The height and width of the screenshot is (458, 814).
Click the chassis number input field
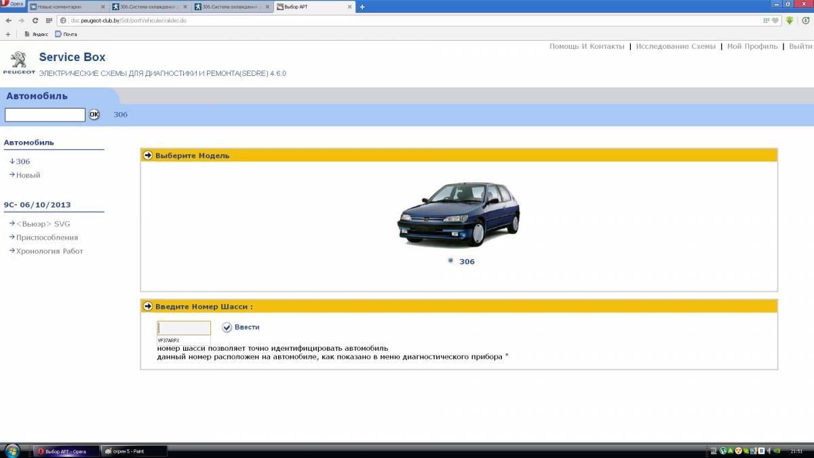(184, 328)
